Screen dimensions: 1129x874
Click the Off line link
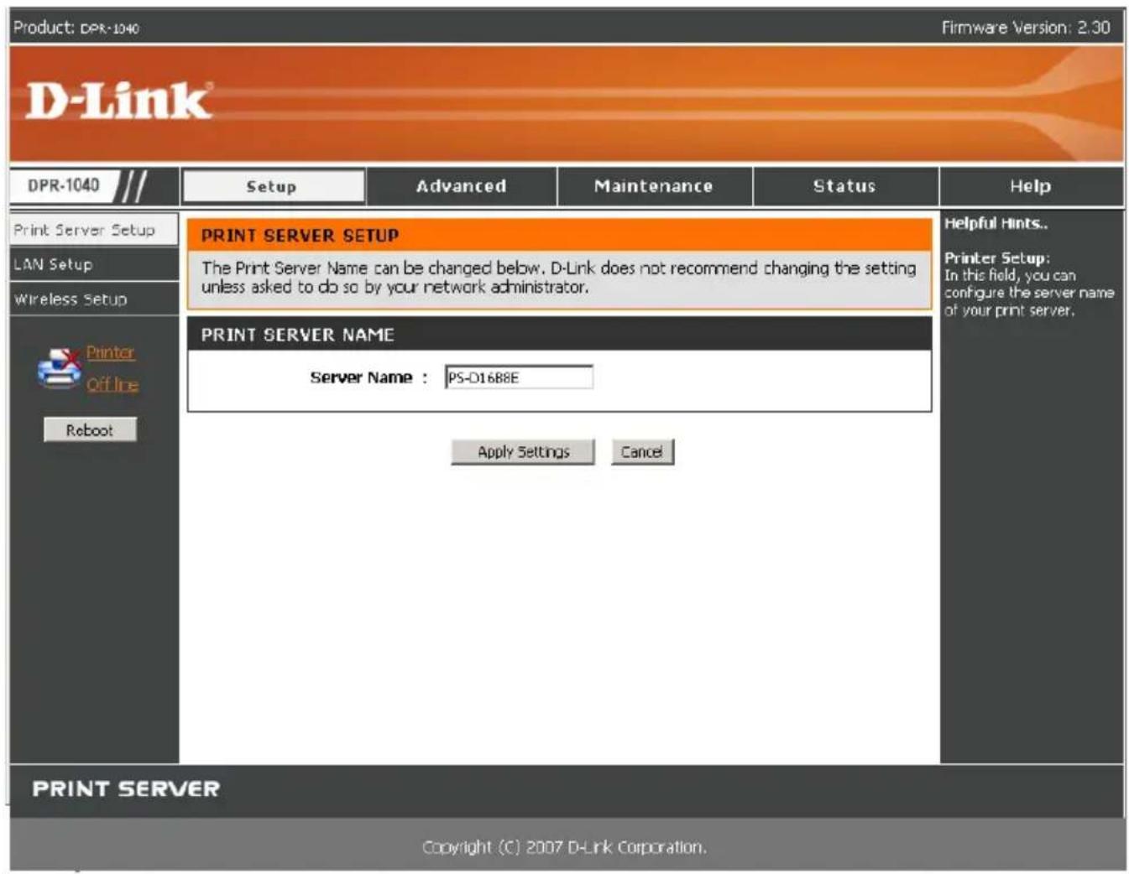112,384
